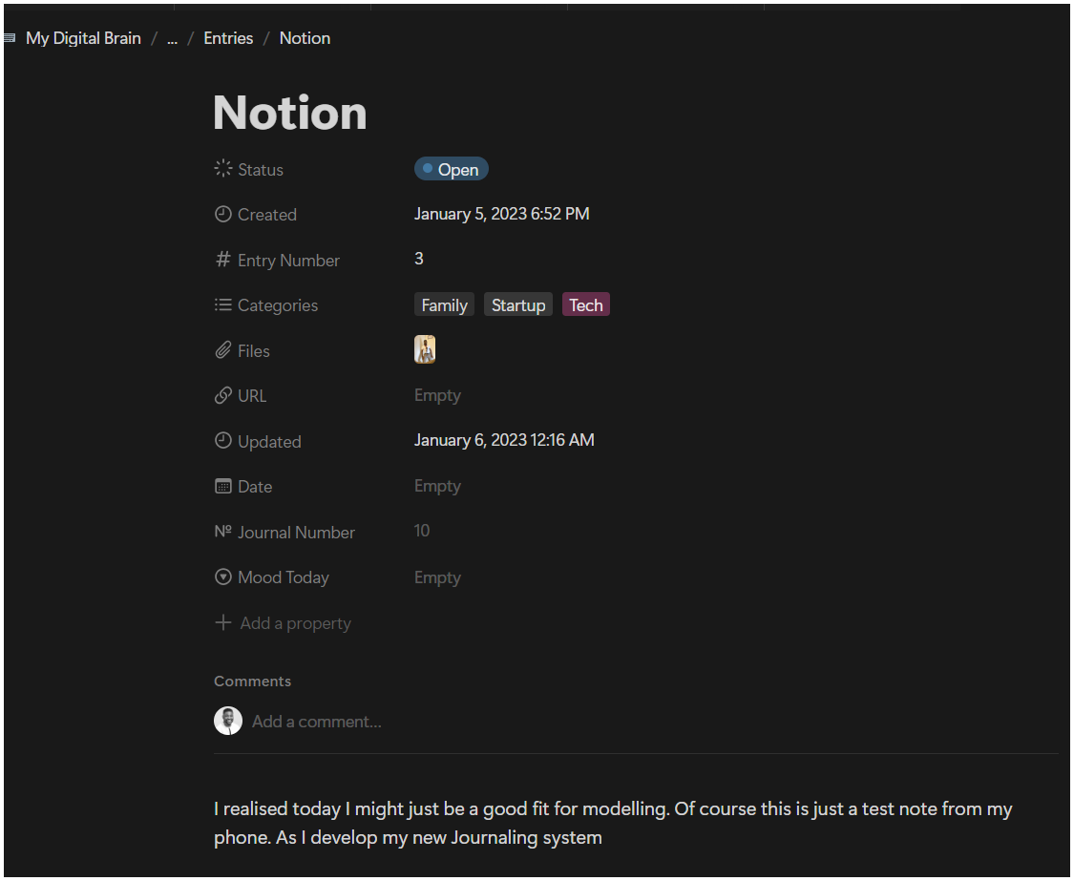Select the Tech category tag
The width and height of the screenshot is (1074, 881).
586,304
